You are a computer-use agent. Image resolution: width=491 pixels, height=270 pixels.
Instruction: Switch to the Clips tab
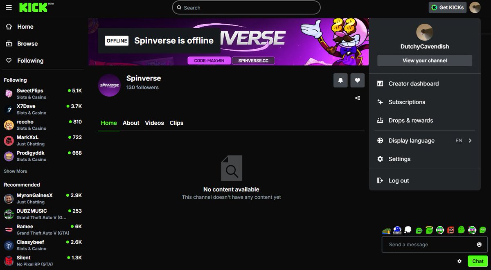[176, 123]
